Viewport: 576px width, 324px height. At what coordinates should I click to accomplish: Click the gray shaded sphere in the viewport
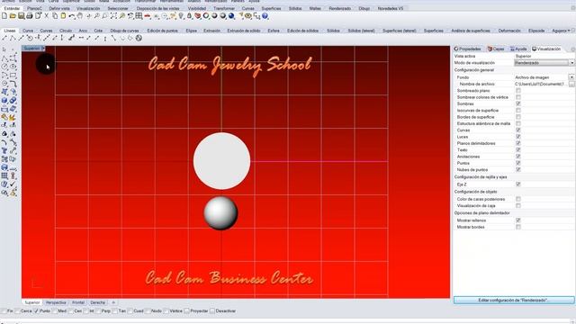pyautogui.click(x=220, y=213)
